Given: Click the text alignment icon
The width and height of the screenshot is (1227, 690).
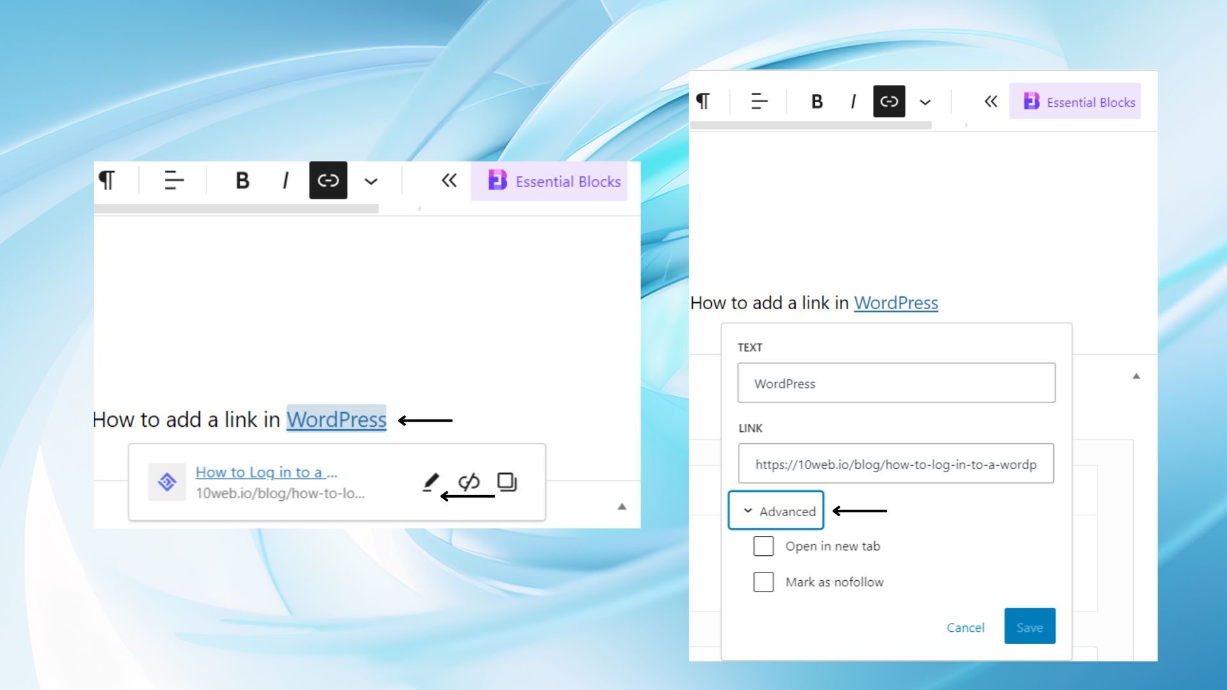Looking at the screenshot, I should point(174,180).
